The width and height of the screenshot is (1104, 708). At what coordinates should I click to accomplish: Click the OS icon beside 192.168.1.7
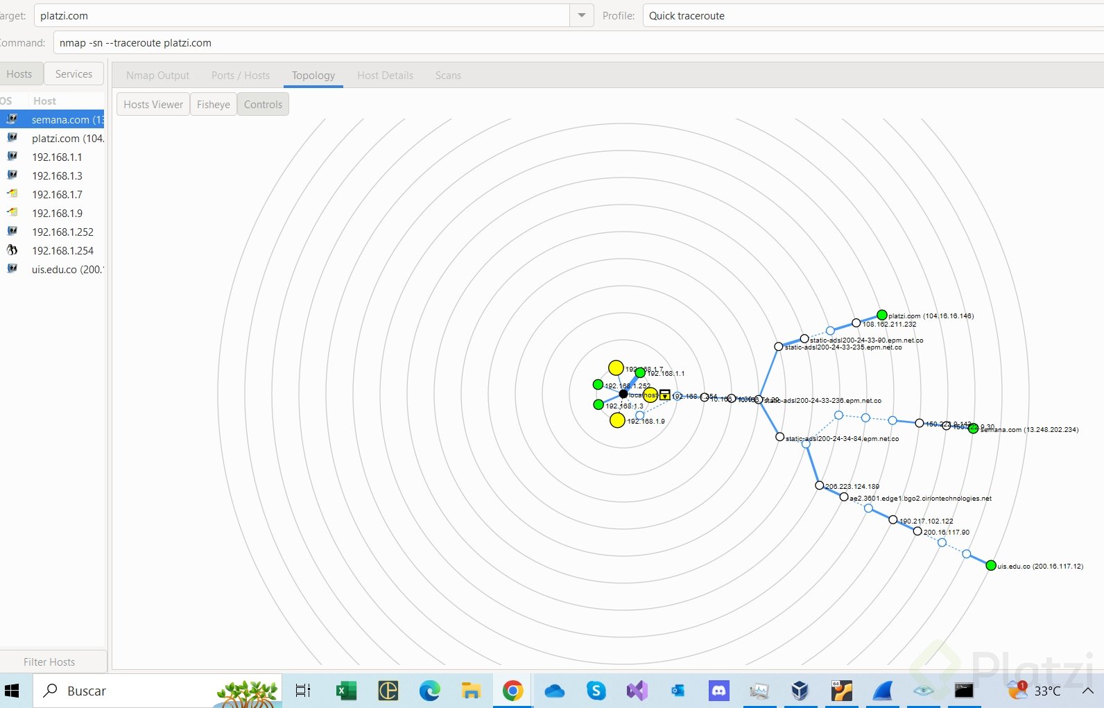[x=12, y=194]
